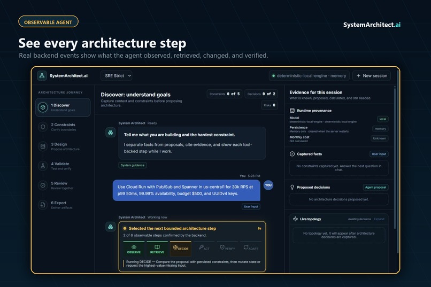Click the evidence panel vertical scrollbar
Viewport: 431px width, 287px height.
pos(395,158)
